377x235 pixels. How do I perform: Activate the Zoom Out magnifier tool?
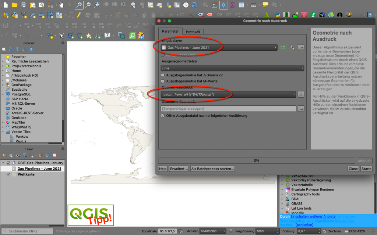(x=88, y=5)
